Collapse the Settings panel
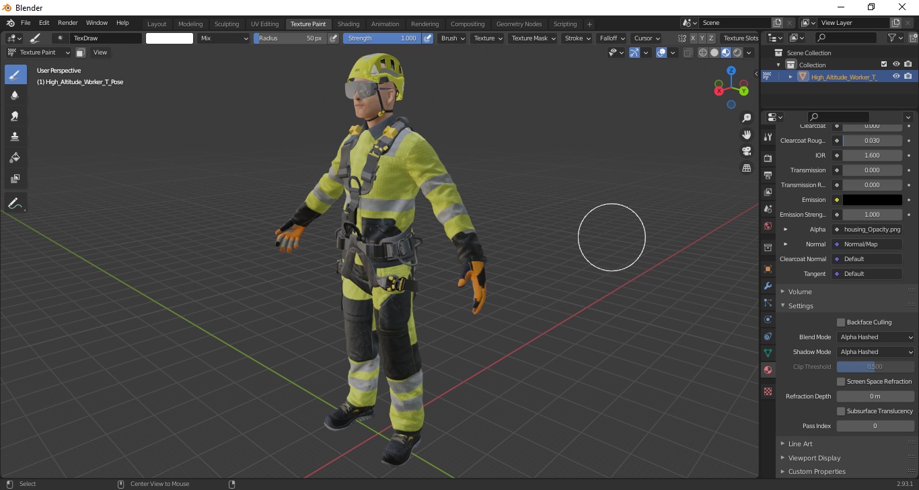 pyautogui.click(x=800, y=306)
